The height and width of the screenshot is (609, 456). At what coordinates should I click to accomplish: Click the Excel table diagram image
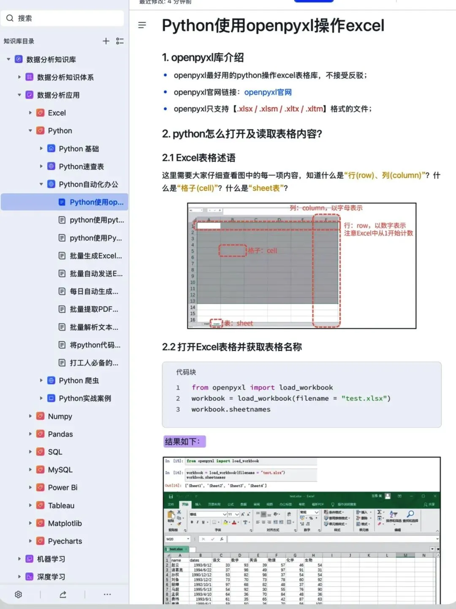[301, 266]
